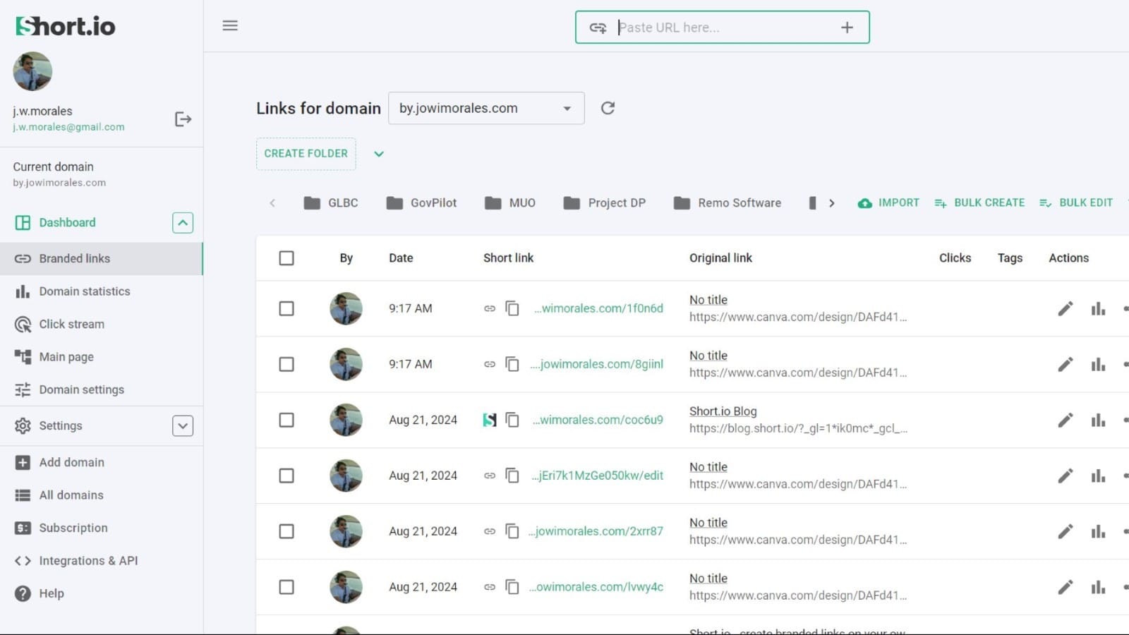Open the Remo Software folder
Screen dimensions: 1129x635
[727, 203]
